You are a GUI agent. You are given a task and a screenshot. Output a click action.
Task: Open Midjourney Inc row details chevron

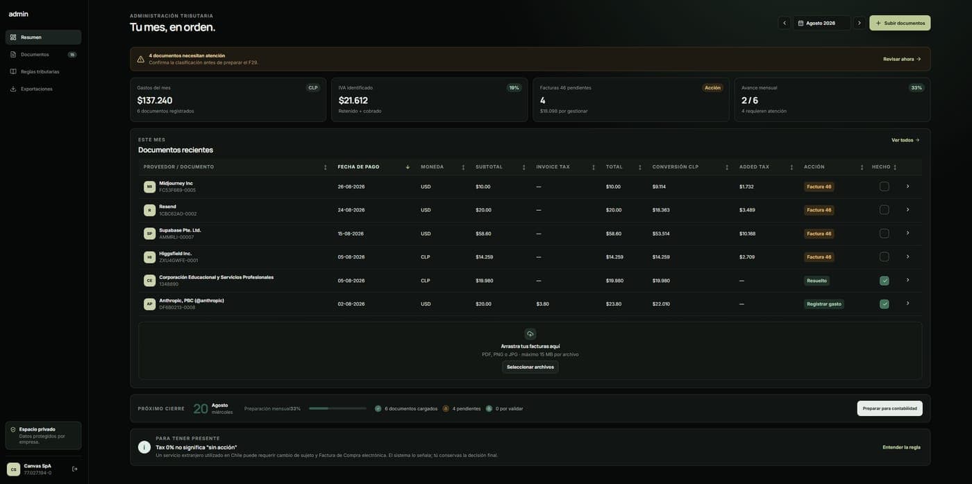coord(907,187)
